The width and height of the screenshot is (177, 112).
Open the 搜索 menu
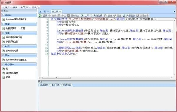16,7
